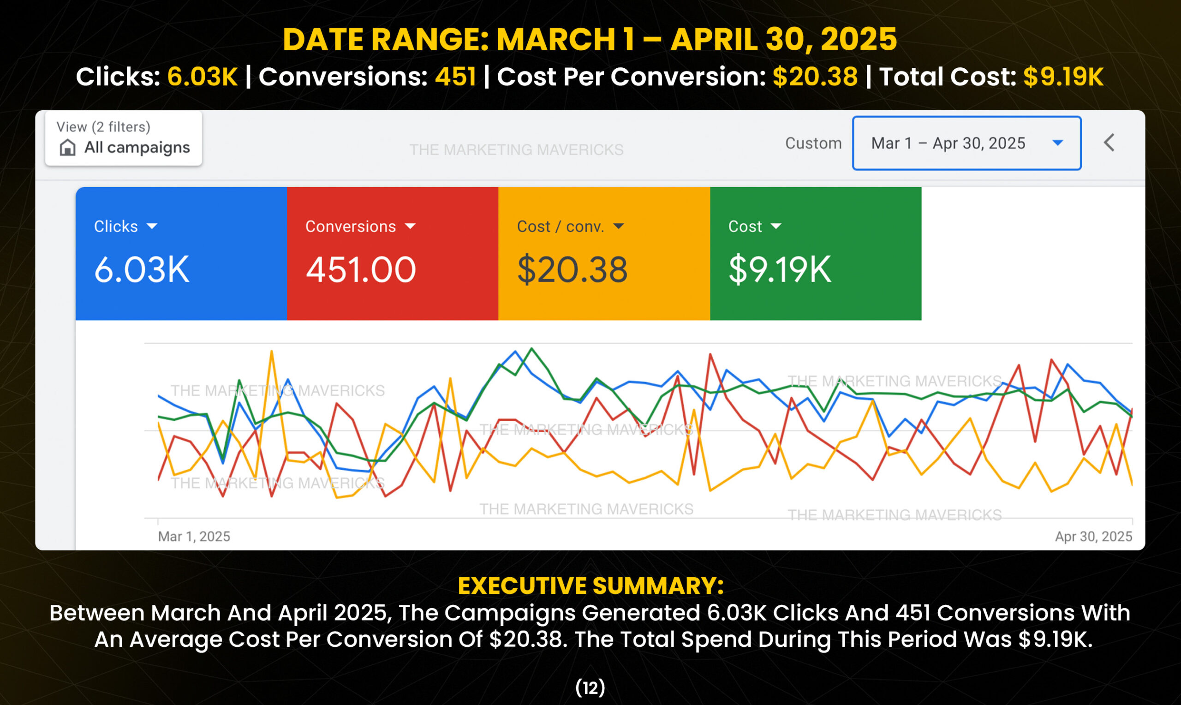Expand the Conversions metric dropdown arrow
This screenshot has height=705, width=1181.
tap(410, 226)
